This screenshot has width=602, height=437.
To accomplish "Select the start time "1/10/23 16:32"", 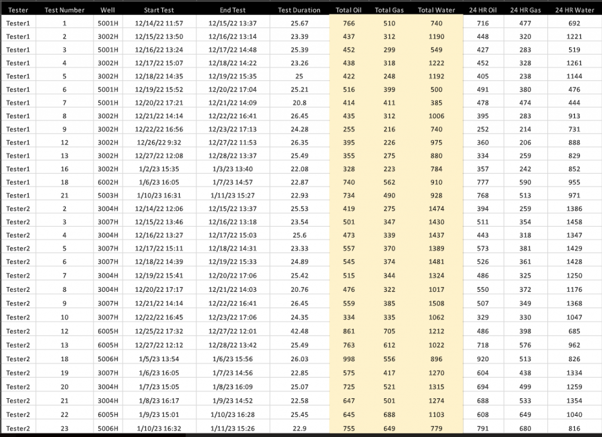I will click(159, 429).
